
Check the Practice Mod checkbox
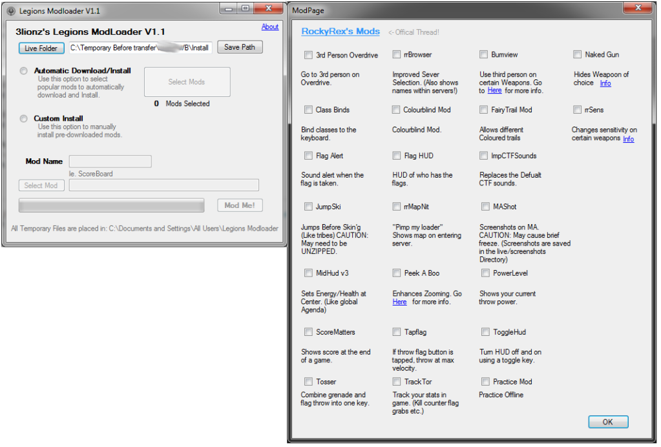485,382
